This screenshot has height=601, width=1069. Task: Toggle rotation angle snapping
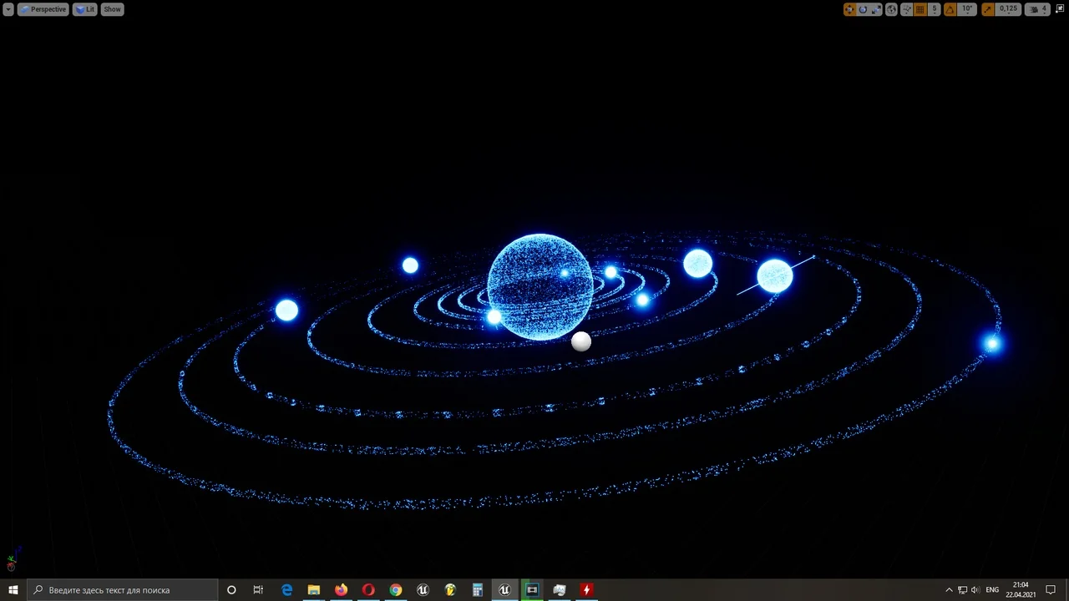click(x=950, y=9)
